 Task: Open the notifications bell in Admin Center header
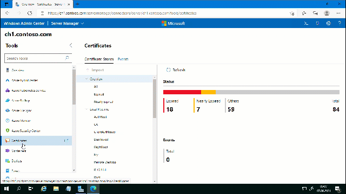pos(317,23)
